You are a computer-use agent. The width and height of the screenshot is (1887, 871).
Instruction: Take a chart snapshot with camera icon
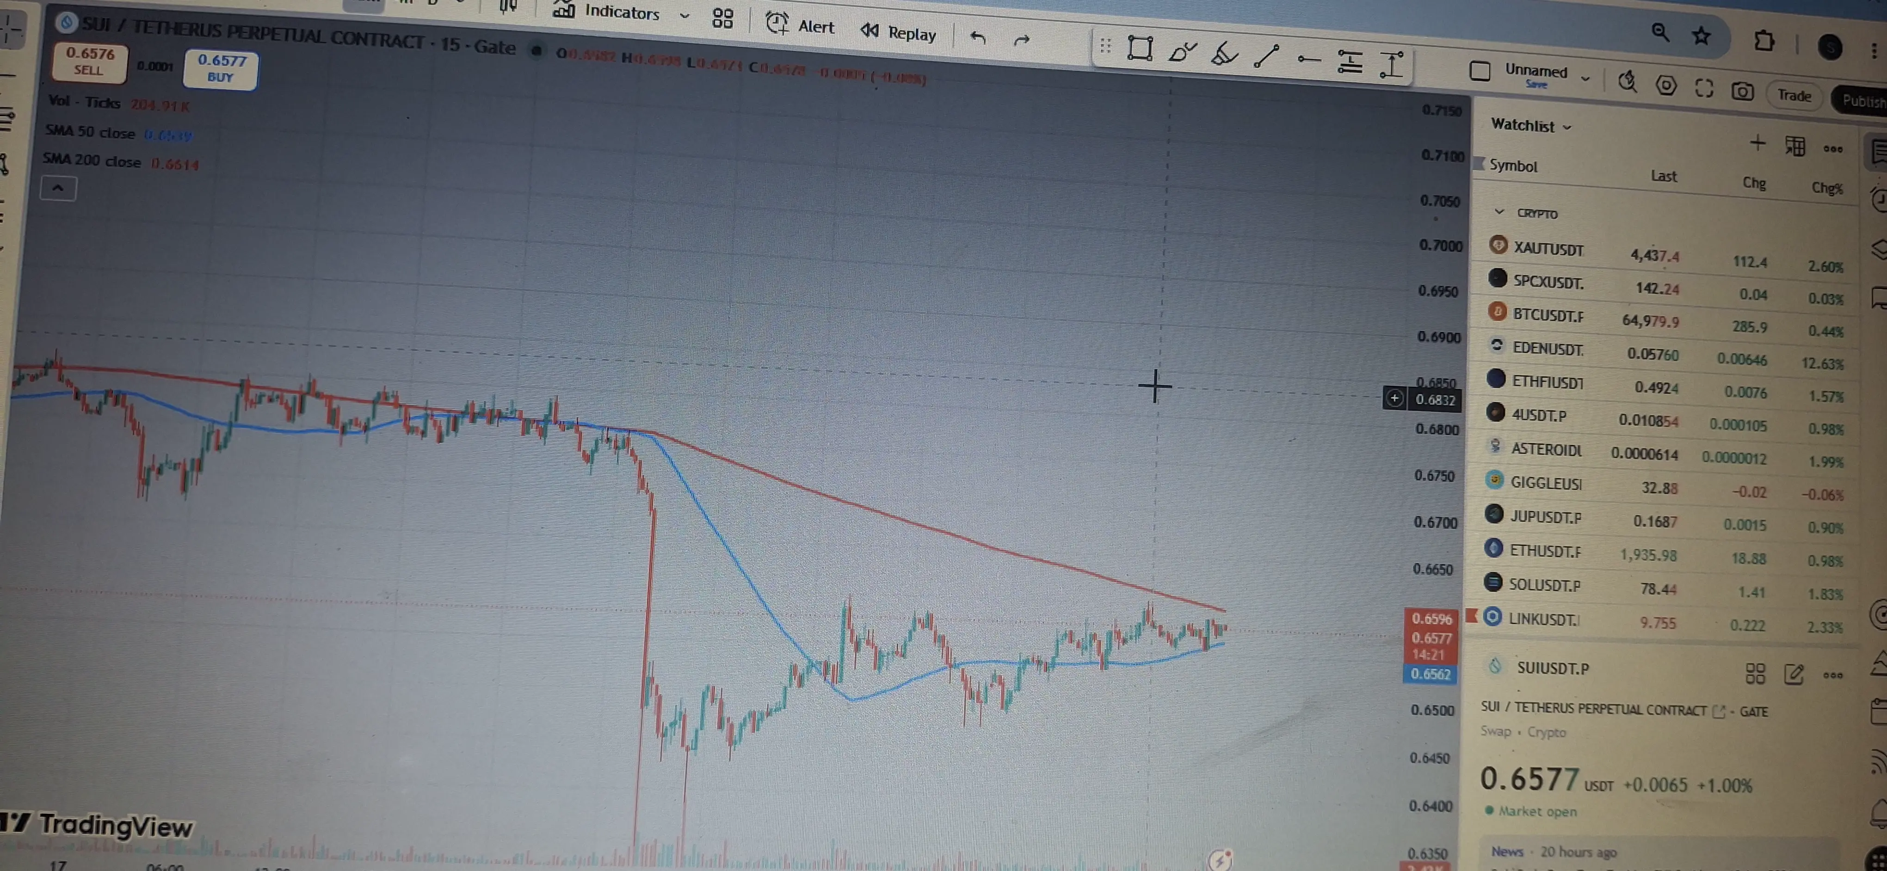1742,92
